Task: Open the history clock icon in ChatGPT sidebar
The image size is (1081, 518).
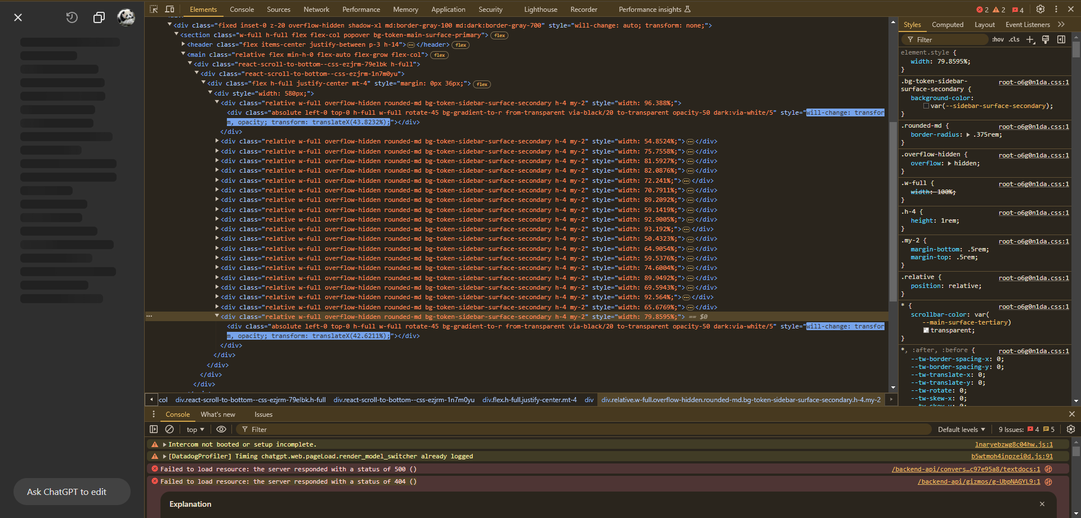Action: [72, 17]
